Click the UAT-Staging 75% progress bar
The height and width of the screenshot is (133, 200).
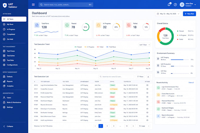tap(180, 60)
